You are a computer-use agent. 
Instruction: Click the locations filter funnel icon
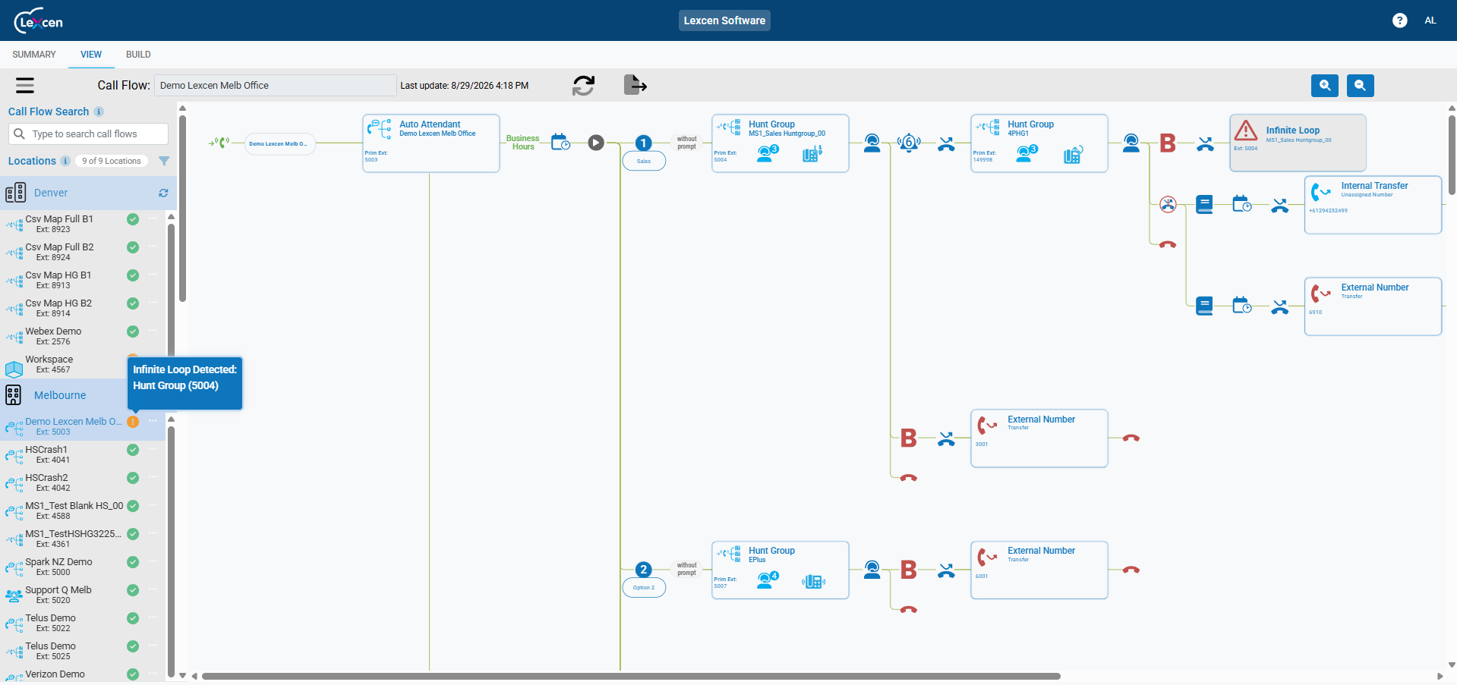click(x=164, y=161)
